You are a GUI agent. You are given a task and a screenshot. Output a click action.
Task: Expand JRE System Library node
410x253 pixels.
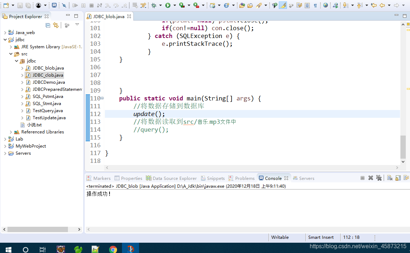tap(11, 47)
